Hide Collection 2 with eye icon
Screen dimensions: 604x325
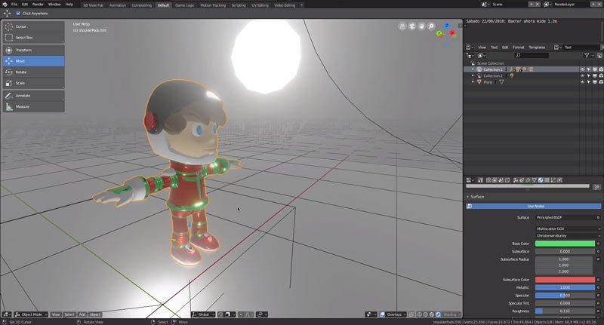[x=582, y=75]
